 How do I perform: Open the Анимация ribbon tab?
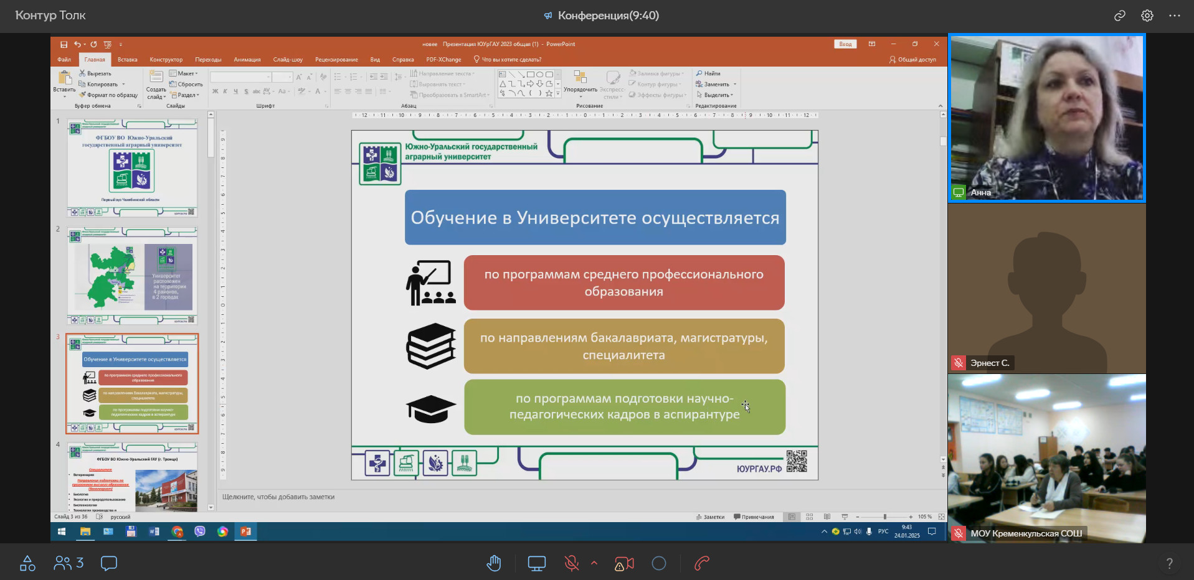click(247, 60)
